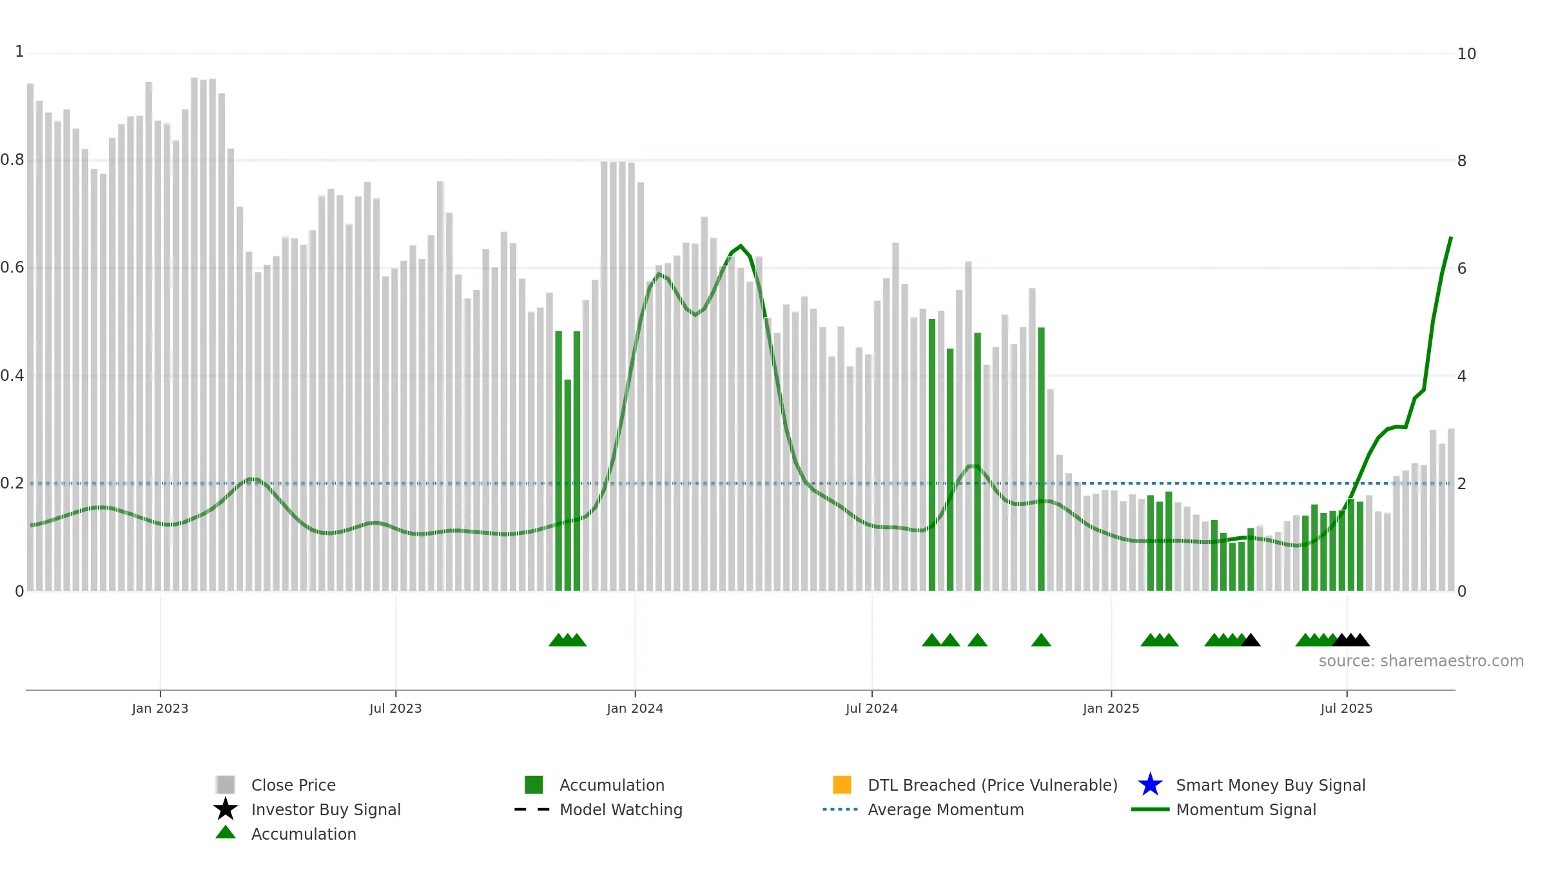Click the first green accumulation triangle before Jan 2024
1547x870 pixels.
tap(558, 640)
